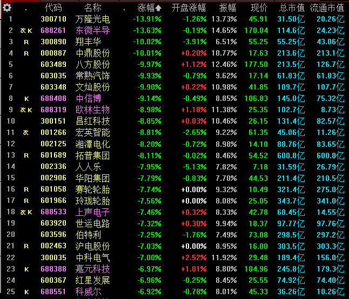Sort by the 总市值 column header
The image size is (349, 299).
[292, 8]
